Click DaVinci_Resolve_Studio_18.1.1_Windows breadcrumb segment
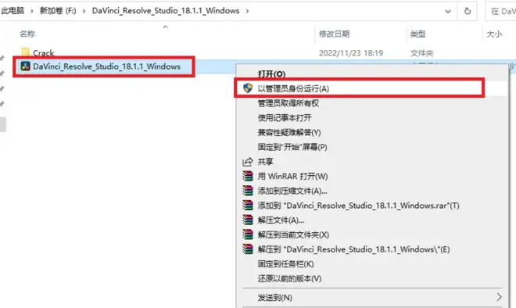Viewport: 516px width, 308px height. (x=166, y=11)
